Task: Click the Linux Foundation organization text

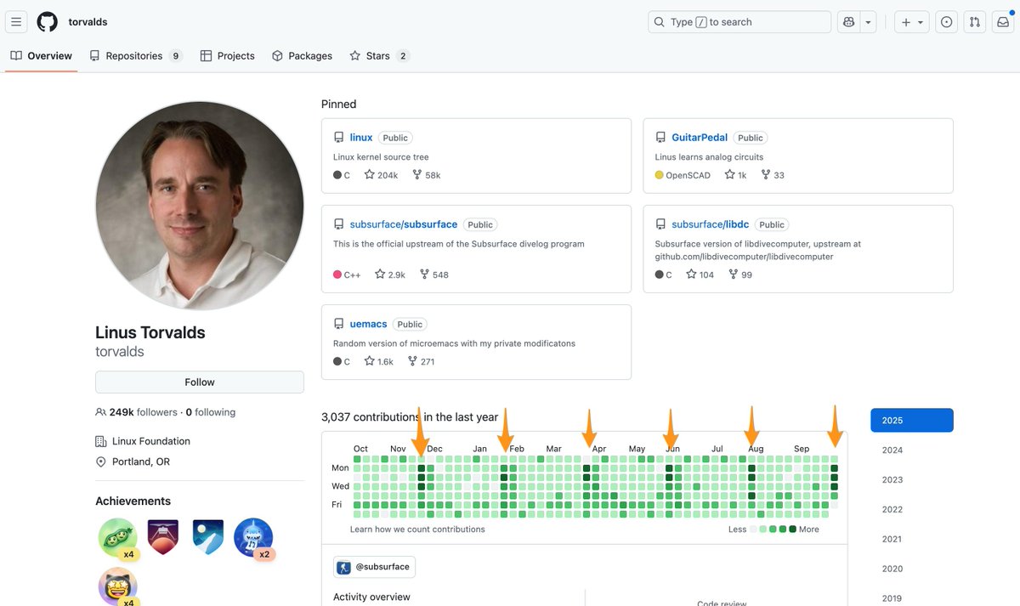Action: click(x=150, y=441)
